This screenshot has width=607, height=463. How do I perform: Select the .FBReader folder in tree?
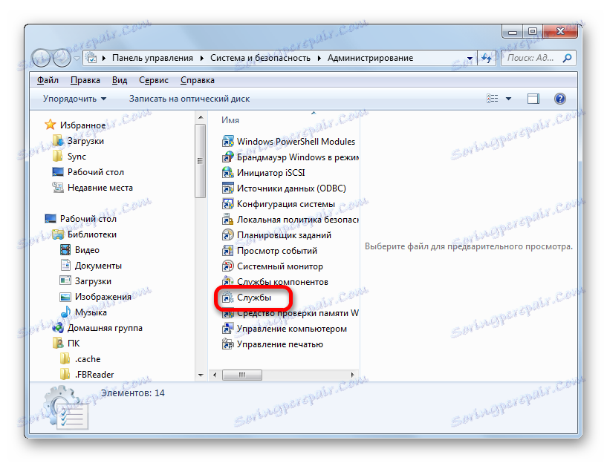click(87, 374)
